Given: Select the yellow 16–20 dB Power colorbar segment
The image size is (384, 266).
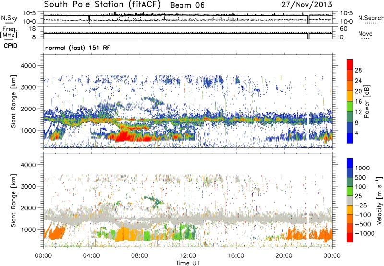Looking at the screenshot, I should point(350,96).
